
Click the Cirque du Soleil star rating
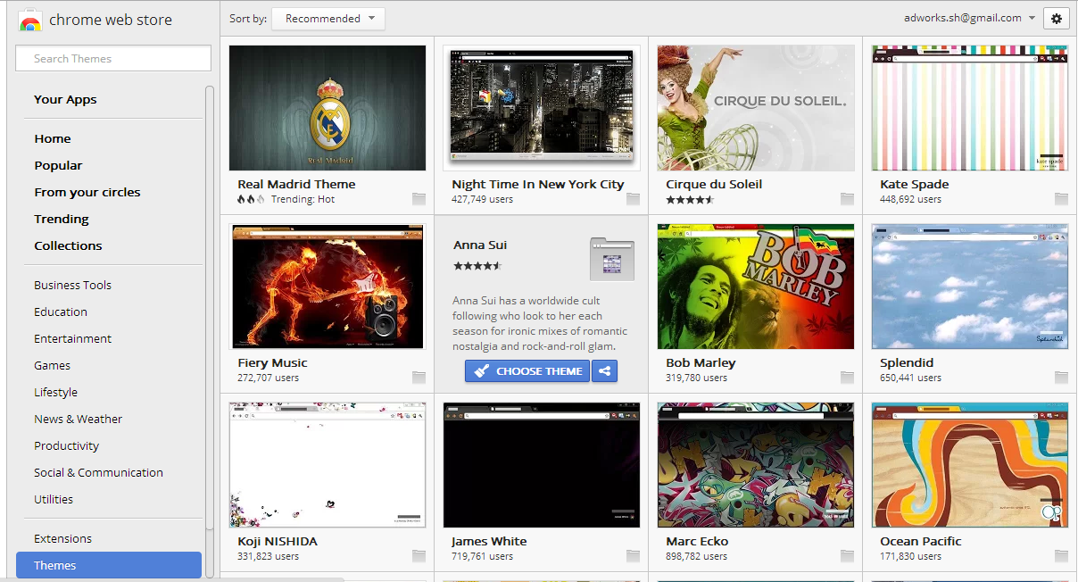tap(690, 200)
